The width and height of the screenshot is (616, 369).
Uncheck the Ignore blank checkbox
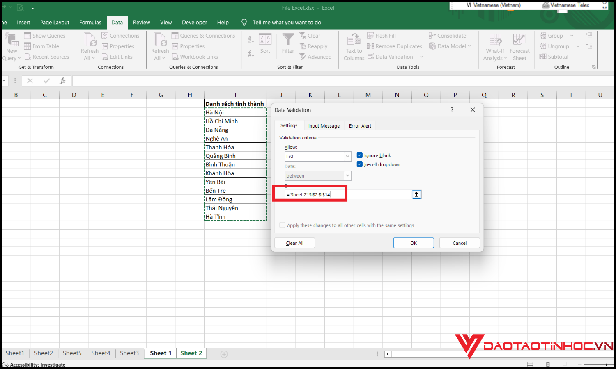(360, 155)
